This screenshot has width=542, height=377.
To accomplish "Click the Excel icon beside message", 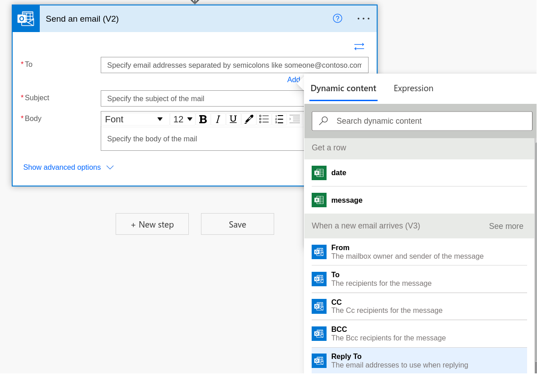I will [319, 200].
